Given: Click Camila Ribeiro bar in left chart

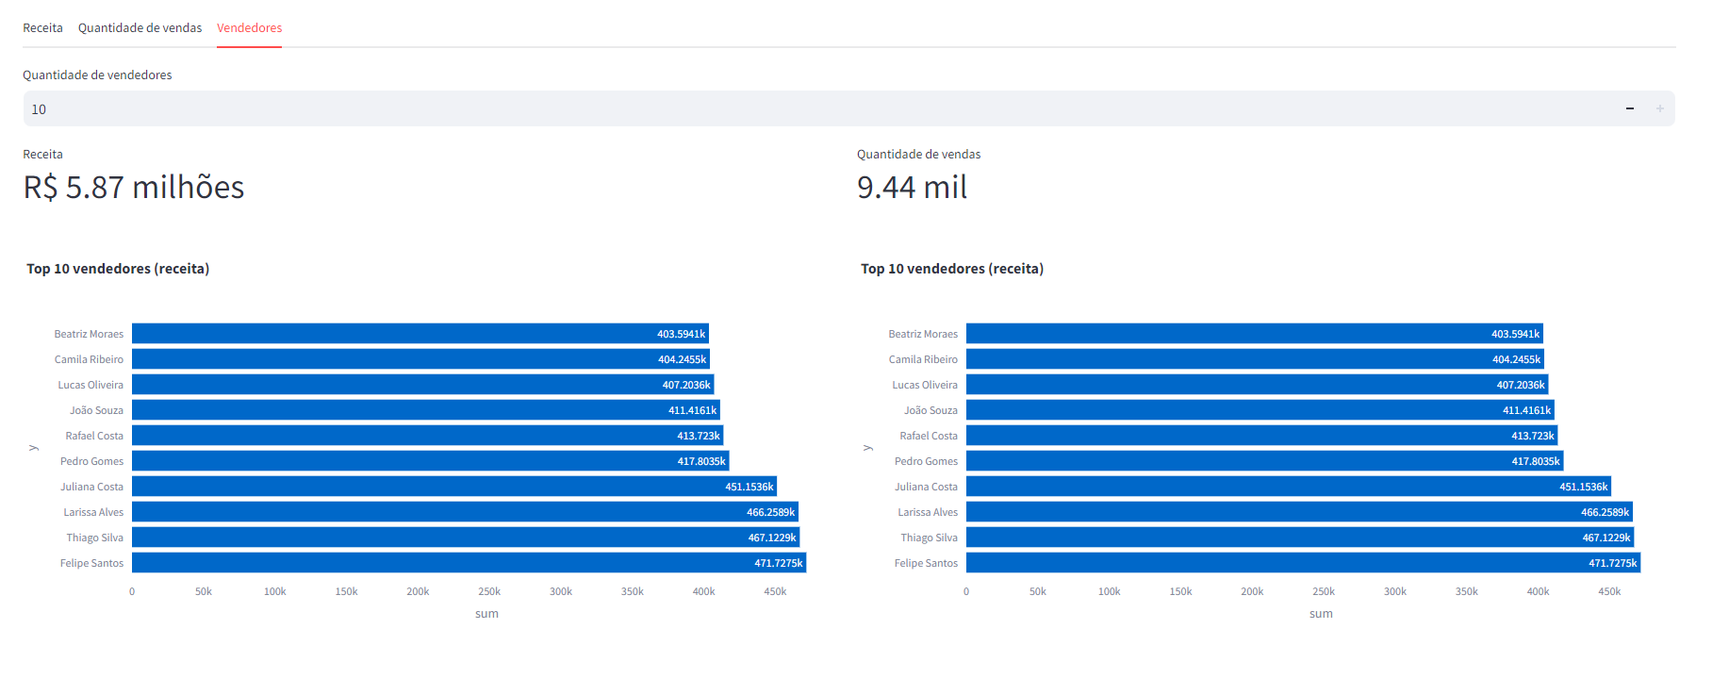Looking at the screenshot, I should click(420, 359).
